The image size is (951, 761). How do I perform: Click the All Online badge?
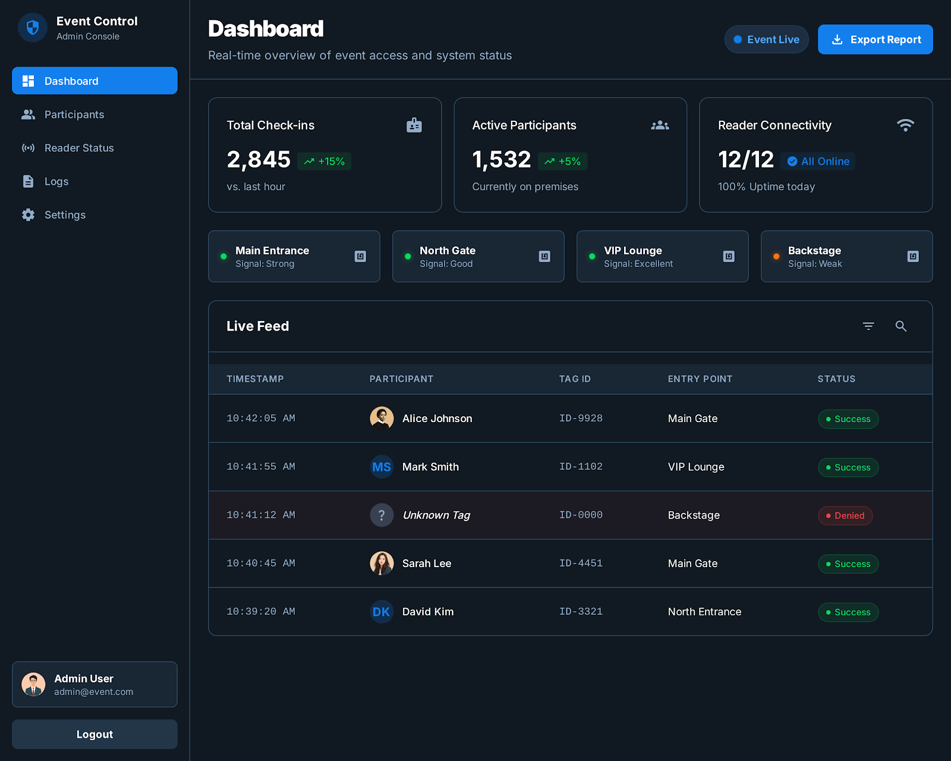click(x=818, y=161)
